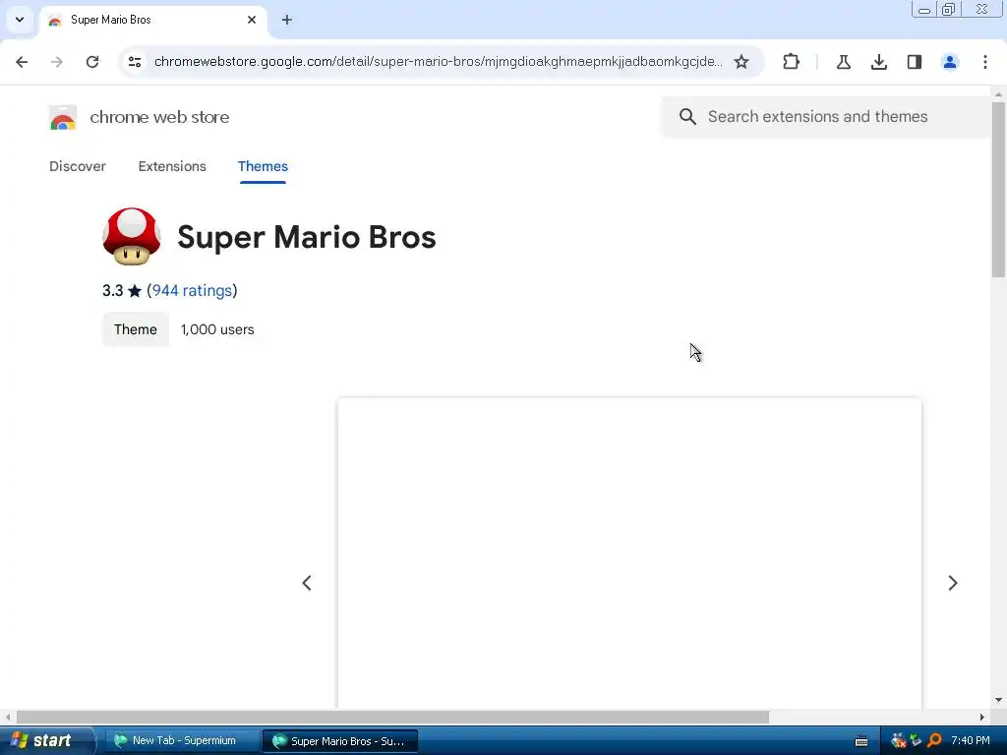
Task: Click the vertical scrollbar down arrow
Action: (998, 700)
